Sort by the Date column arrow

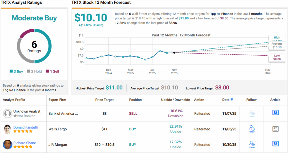[x=232, y=100]
